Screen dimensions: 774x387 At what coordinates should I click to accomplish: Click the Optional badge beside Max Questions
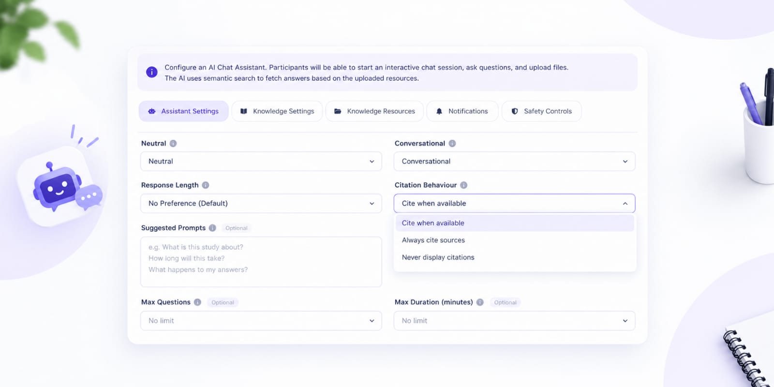223,302
